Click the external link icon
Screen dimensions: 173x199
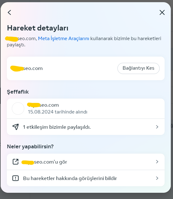click(16, 162)
